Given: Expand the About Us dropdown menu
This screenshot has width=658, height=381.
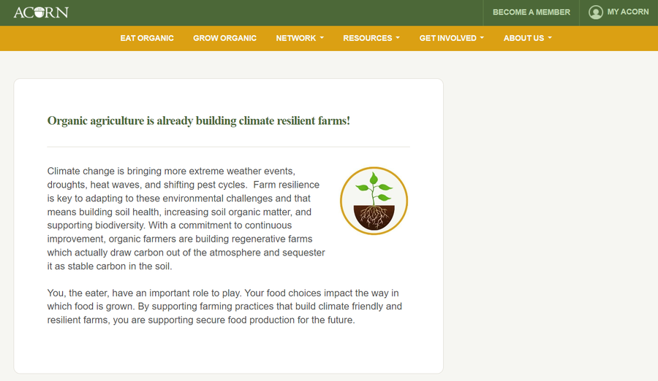Looking at the screenshot, I should pos(527,38).
